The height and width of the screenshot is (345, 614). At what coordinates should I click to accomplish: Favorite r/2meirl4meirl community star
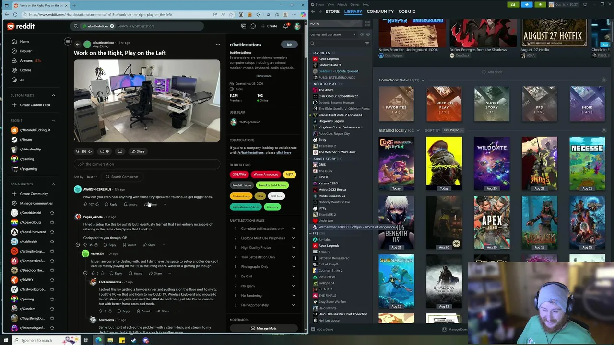click(x=52, y=213)
